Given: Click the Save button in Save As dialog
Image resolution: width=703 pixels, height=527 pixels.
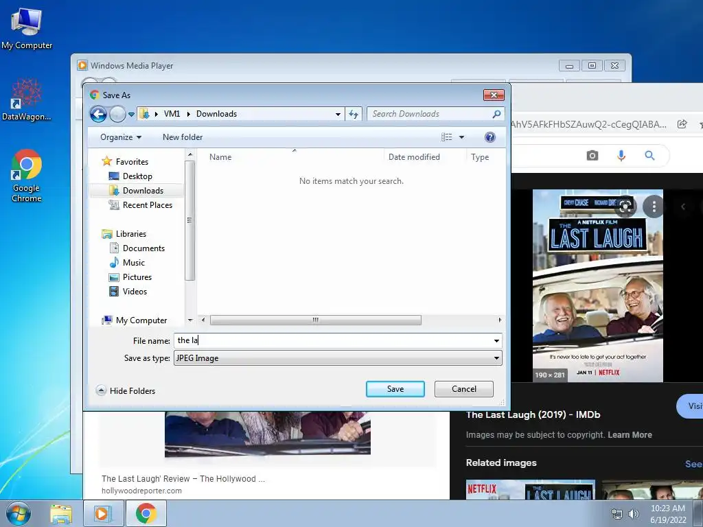Looking at the screenshot, I should coord(395,389).
